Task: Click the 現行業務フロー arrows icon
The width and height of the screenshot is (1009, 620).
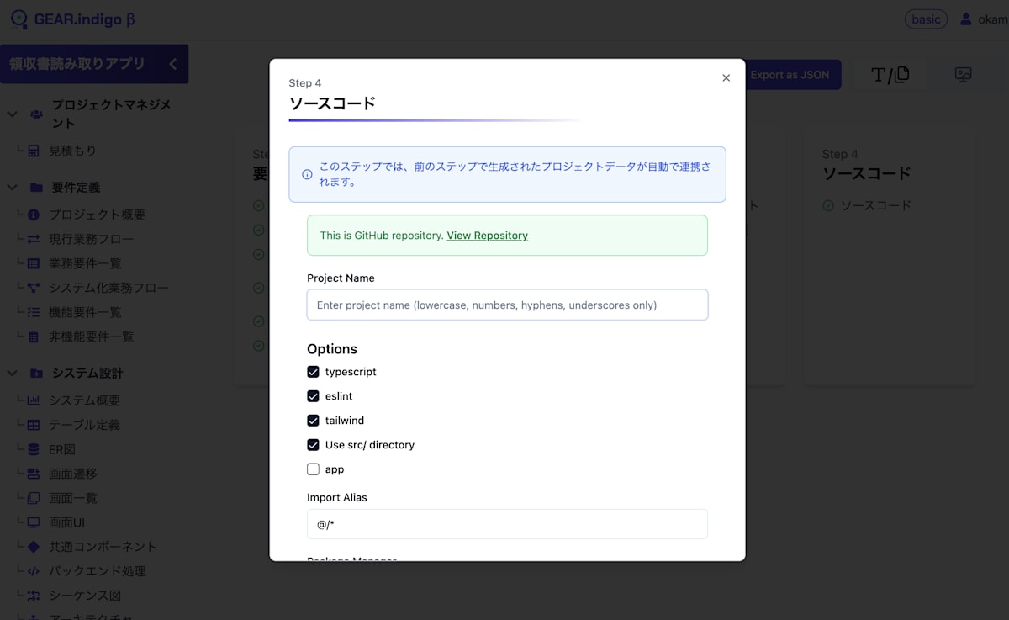Action: click(34, 240)
